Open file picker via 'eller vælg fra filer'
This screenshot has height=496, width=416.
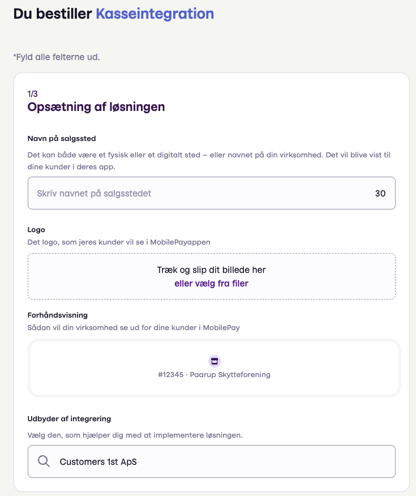click(212, 284)
